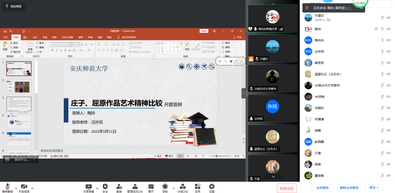Open the Security (安全) shield icon

click(105, 186)
